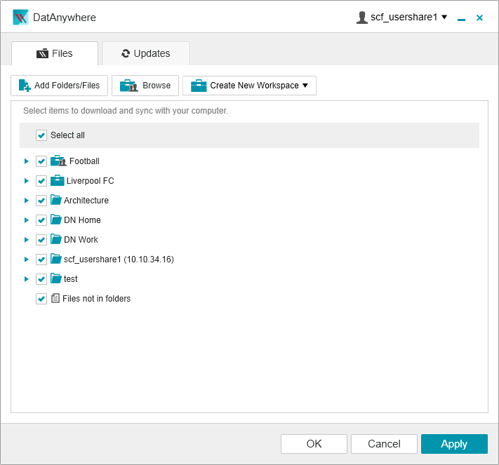Click the DatAnywhere logo icon
This screenshot has width=499, height=465.
pos(20,18)
